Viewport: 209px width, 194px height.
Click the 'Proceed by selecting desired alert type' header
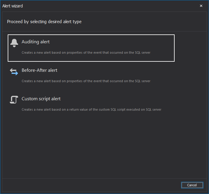(44, 22)
